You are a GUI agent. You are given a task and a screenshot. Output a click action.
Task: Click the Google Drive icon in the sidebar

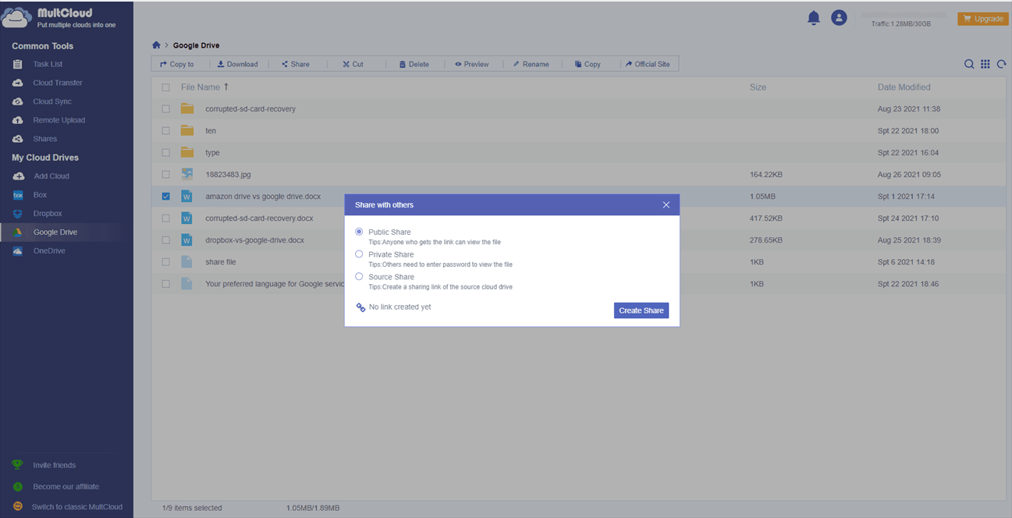(18, 232)
